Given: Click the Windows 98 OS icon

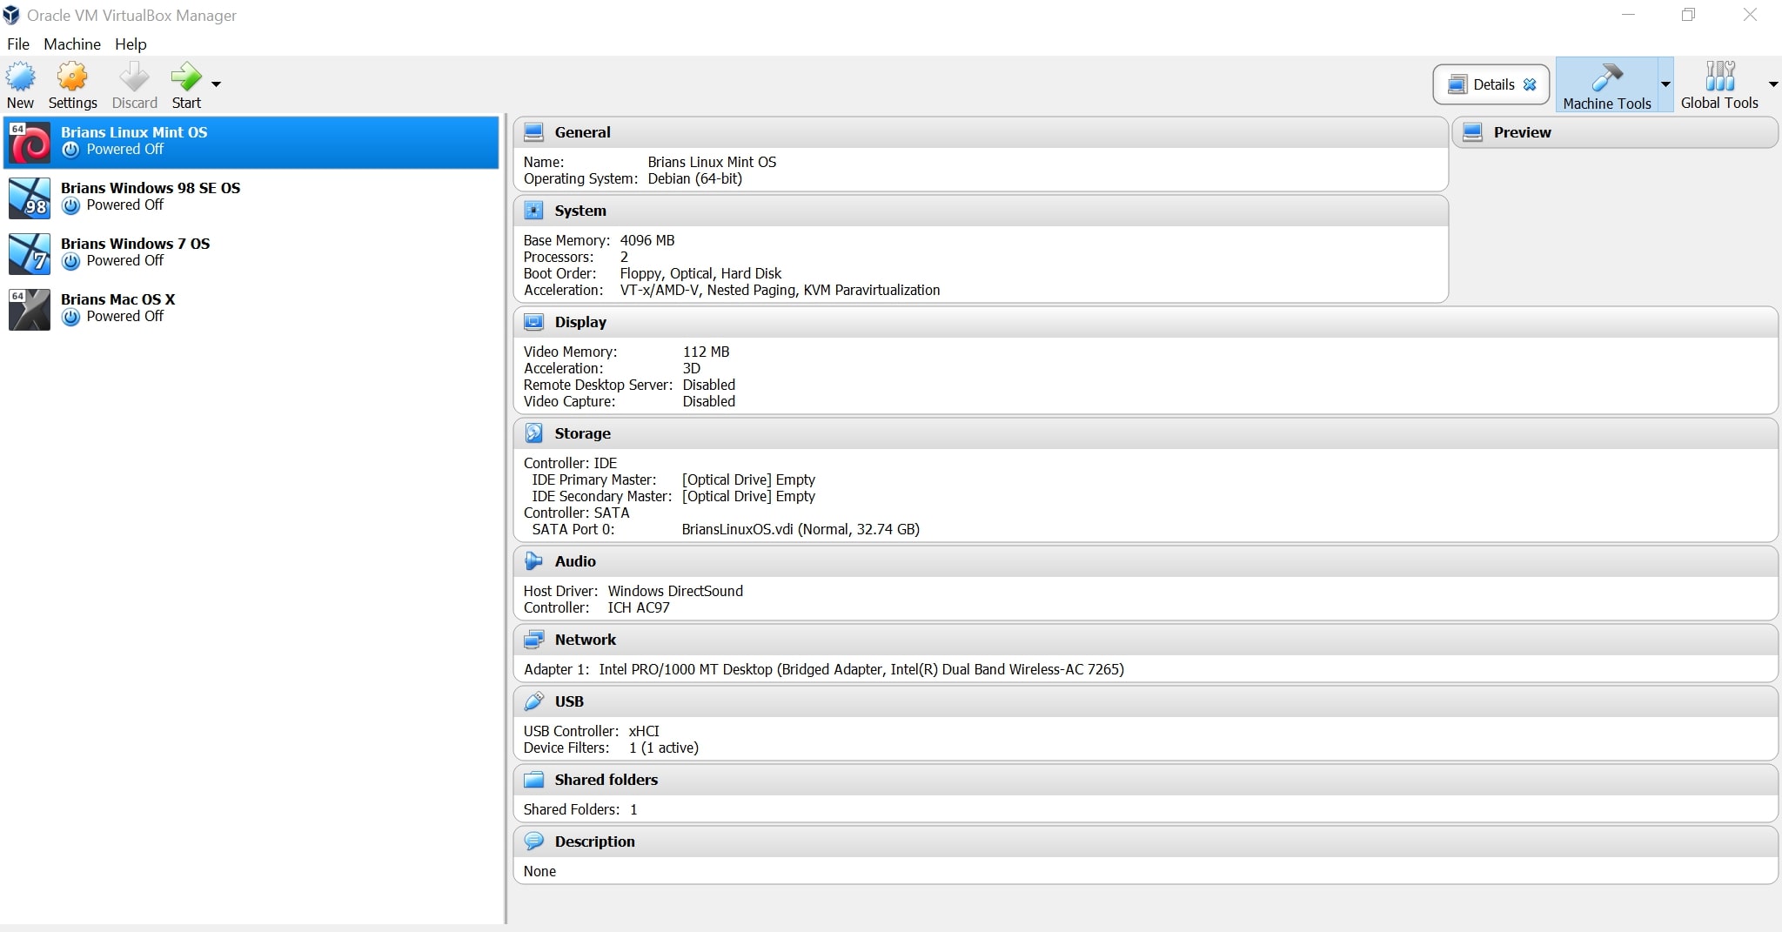Looking at the screenshot, I should 30,198.
